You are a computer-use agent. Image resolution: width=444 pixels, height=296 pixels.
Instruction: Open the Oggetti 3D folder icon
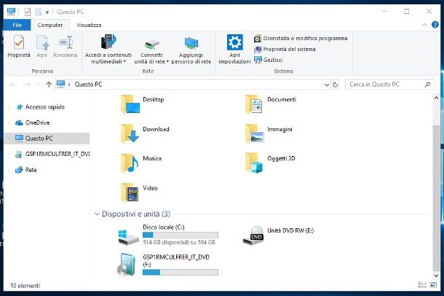(x=254, y=163)
